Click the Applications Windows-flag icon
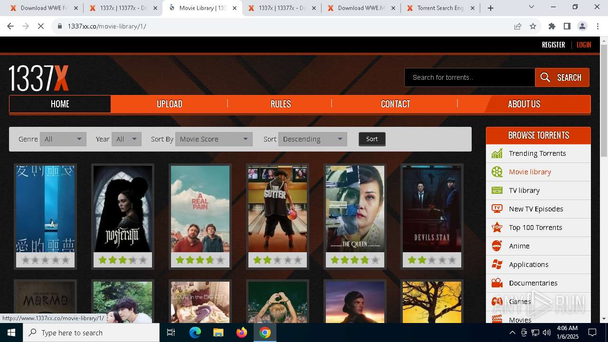This screenshot has height=342, width=608. [497, 265]
